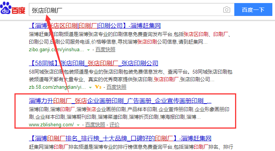Click the zb.58.com/zhangdian green URL
The width and height of the screenshot is (275, 151).
coord(57,87)
